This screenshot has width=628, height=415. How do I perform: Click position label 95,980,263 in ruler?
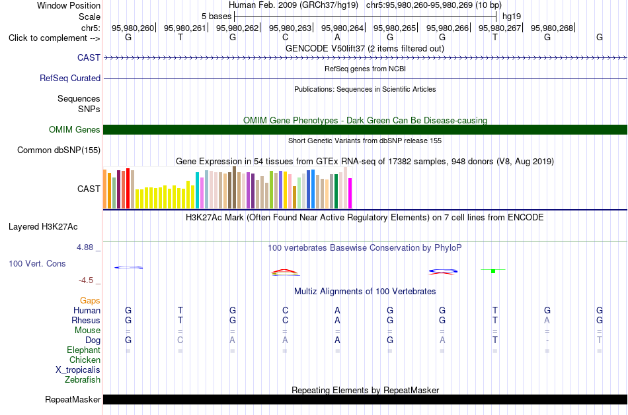click(290, 28)
